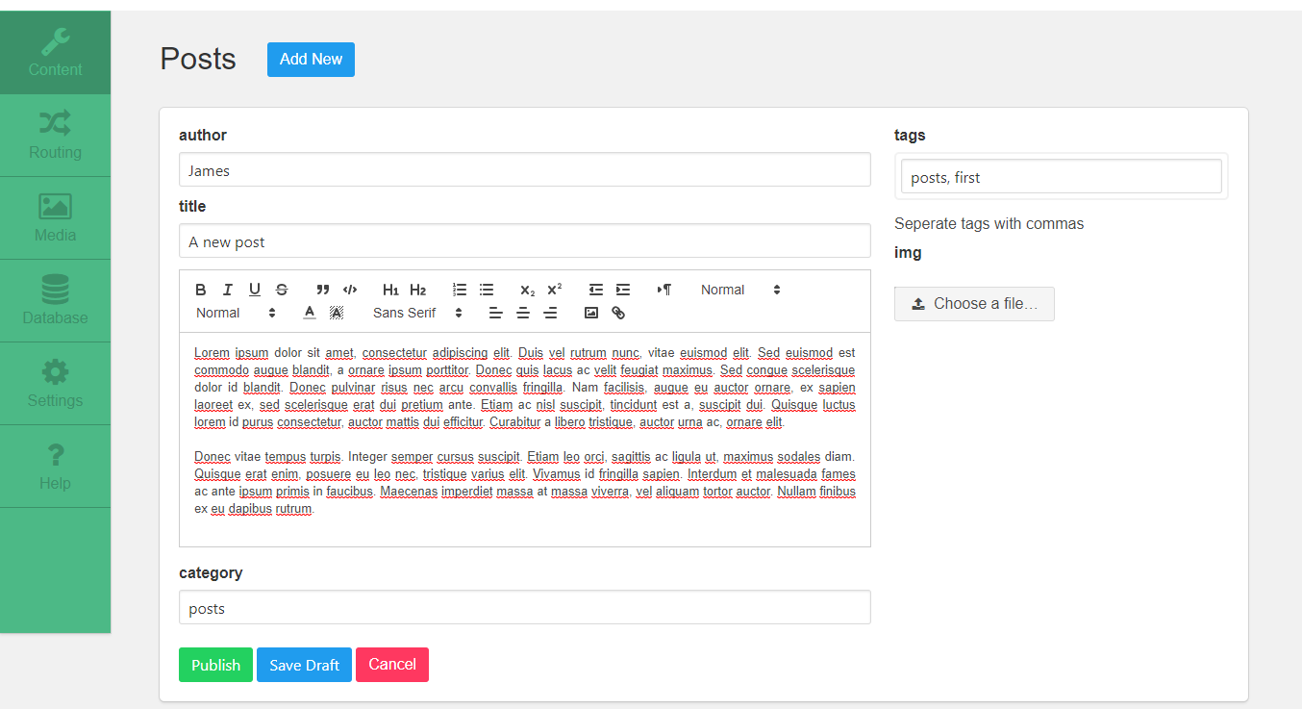Pick a text color from toolbar
Viewport: 1302px width, 709px height.
tap(310, 313)
